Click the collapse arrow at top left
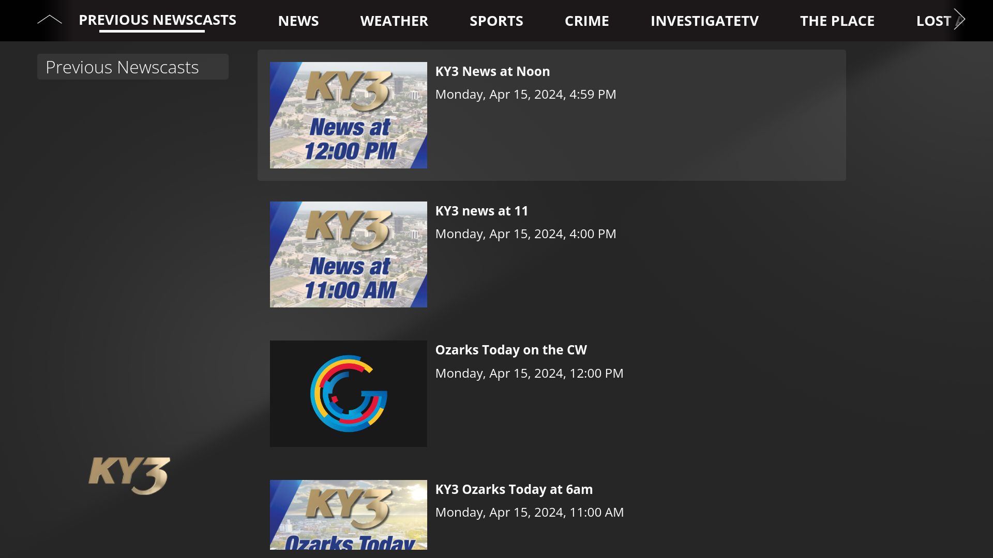The height and width of the screenshot is (558, 993). [50, 19]
